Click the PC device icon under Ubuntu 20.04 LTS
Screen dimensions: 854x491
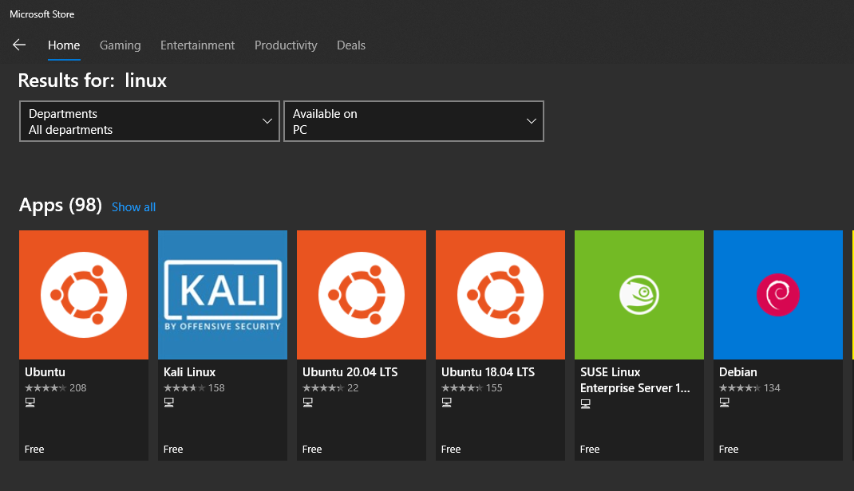point(308,403)
